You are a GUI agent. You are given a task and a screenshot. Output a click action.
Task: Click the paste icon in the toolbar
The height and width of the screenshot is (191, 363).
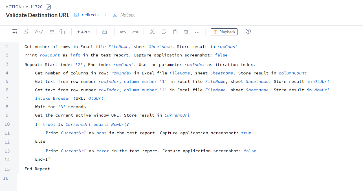(x=175, y=32)
